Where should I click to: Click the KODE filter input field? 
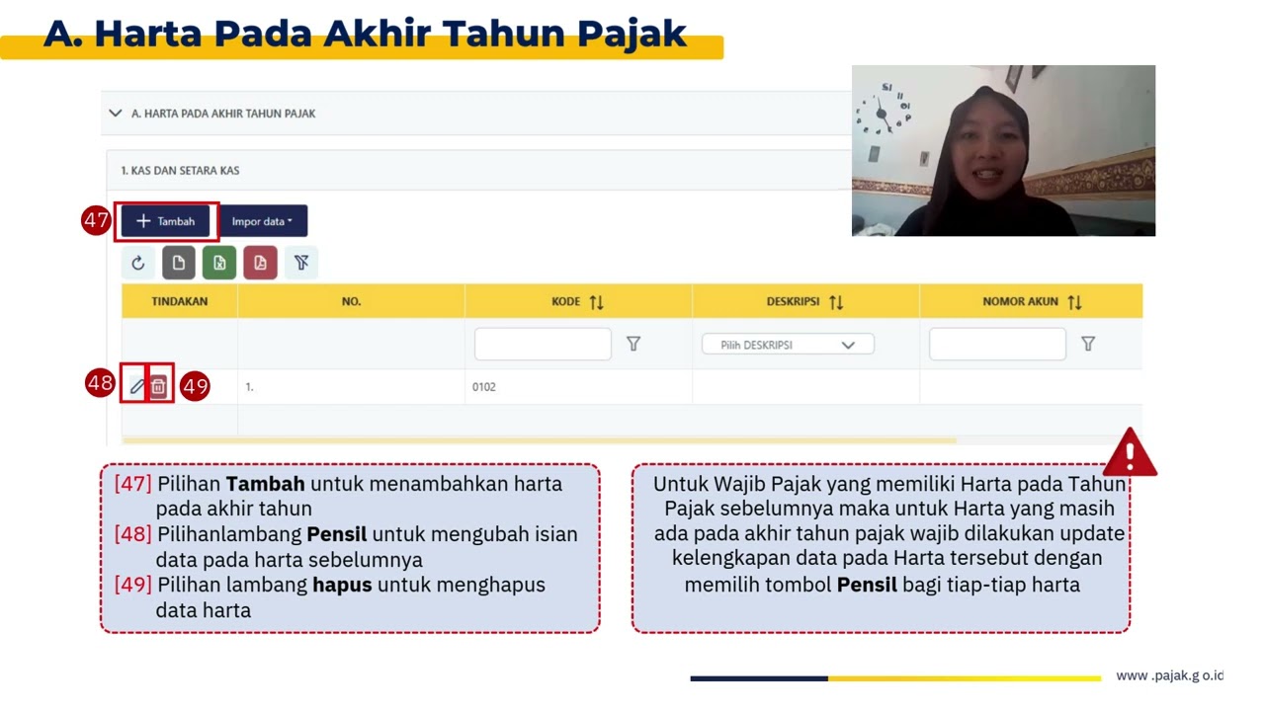(x=544, y=344)
